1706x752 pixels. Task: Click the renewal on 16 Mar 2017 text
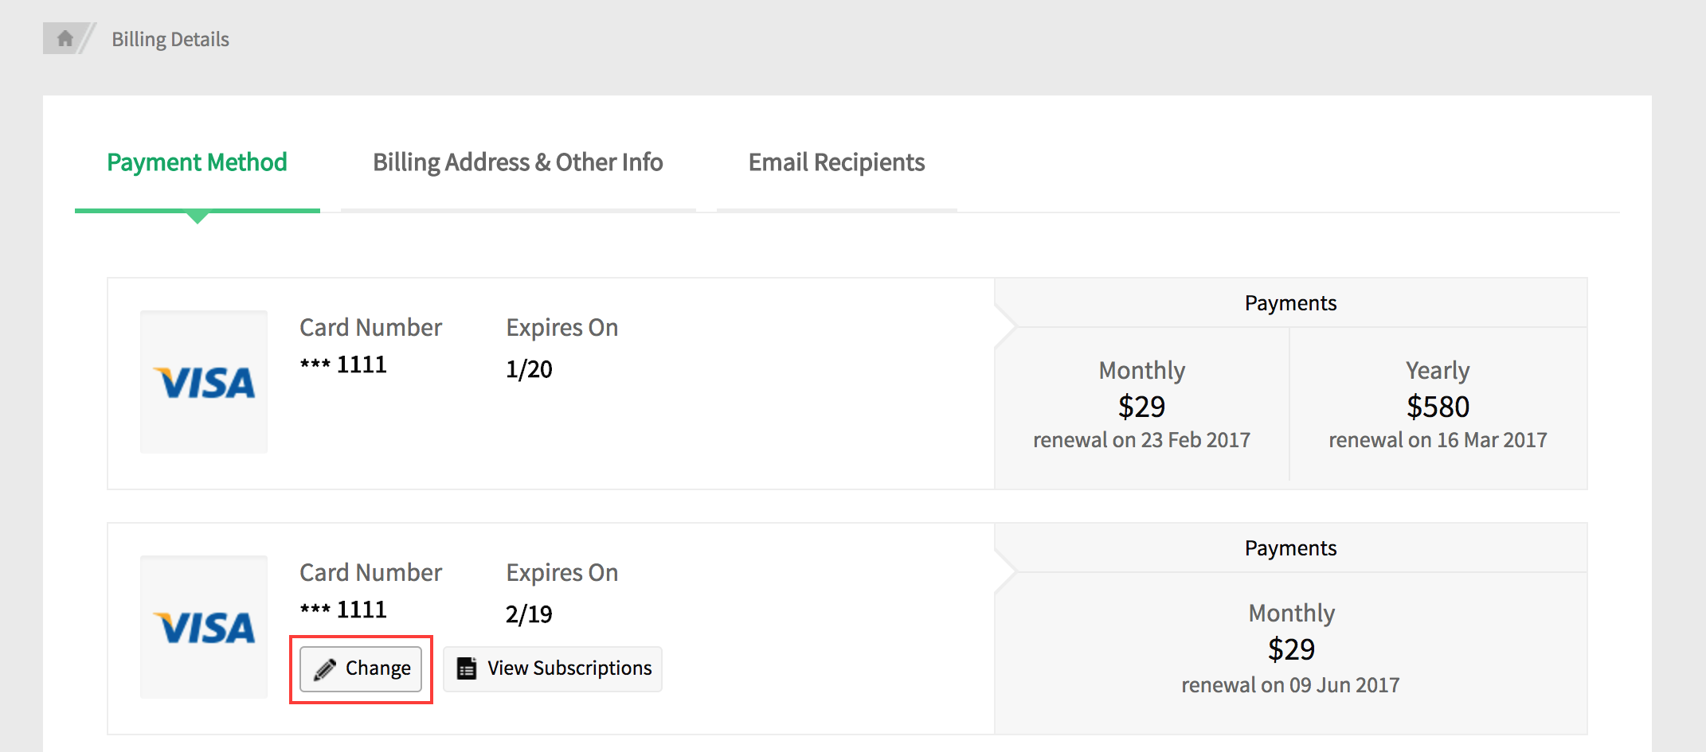pyautogui.click(x=1438, y=440)
